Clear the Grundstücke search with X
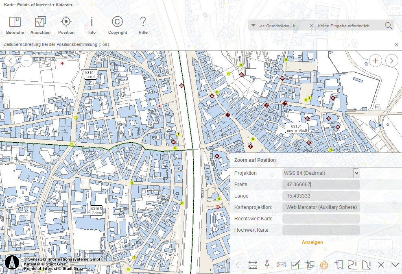 311,25
